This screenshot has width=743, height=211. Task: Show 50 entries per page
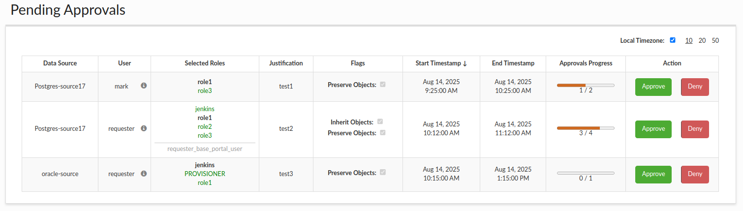coord(715,40)
